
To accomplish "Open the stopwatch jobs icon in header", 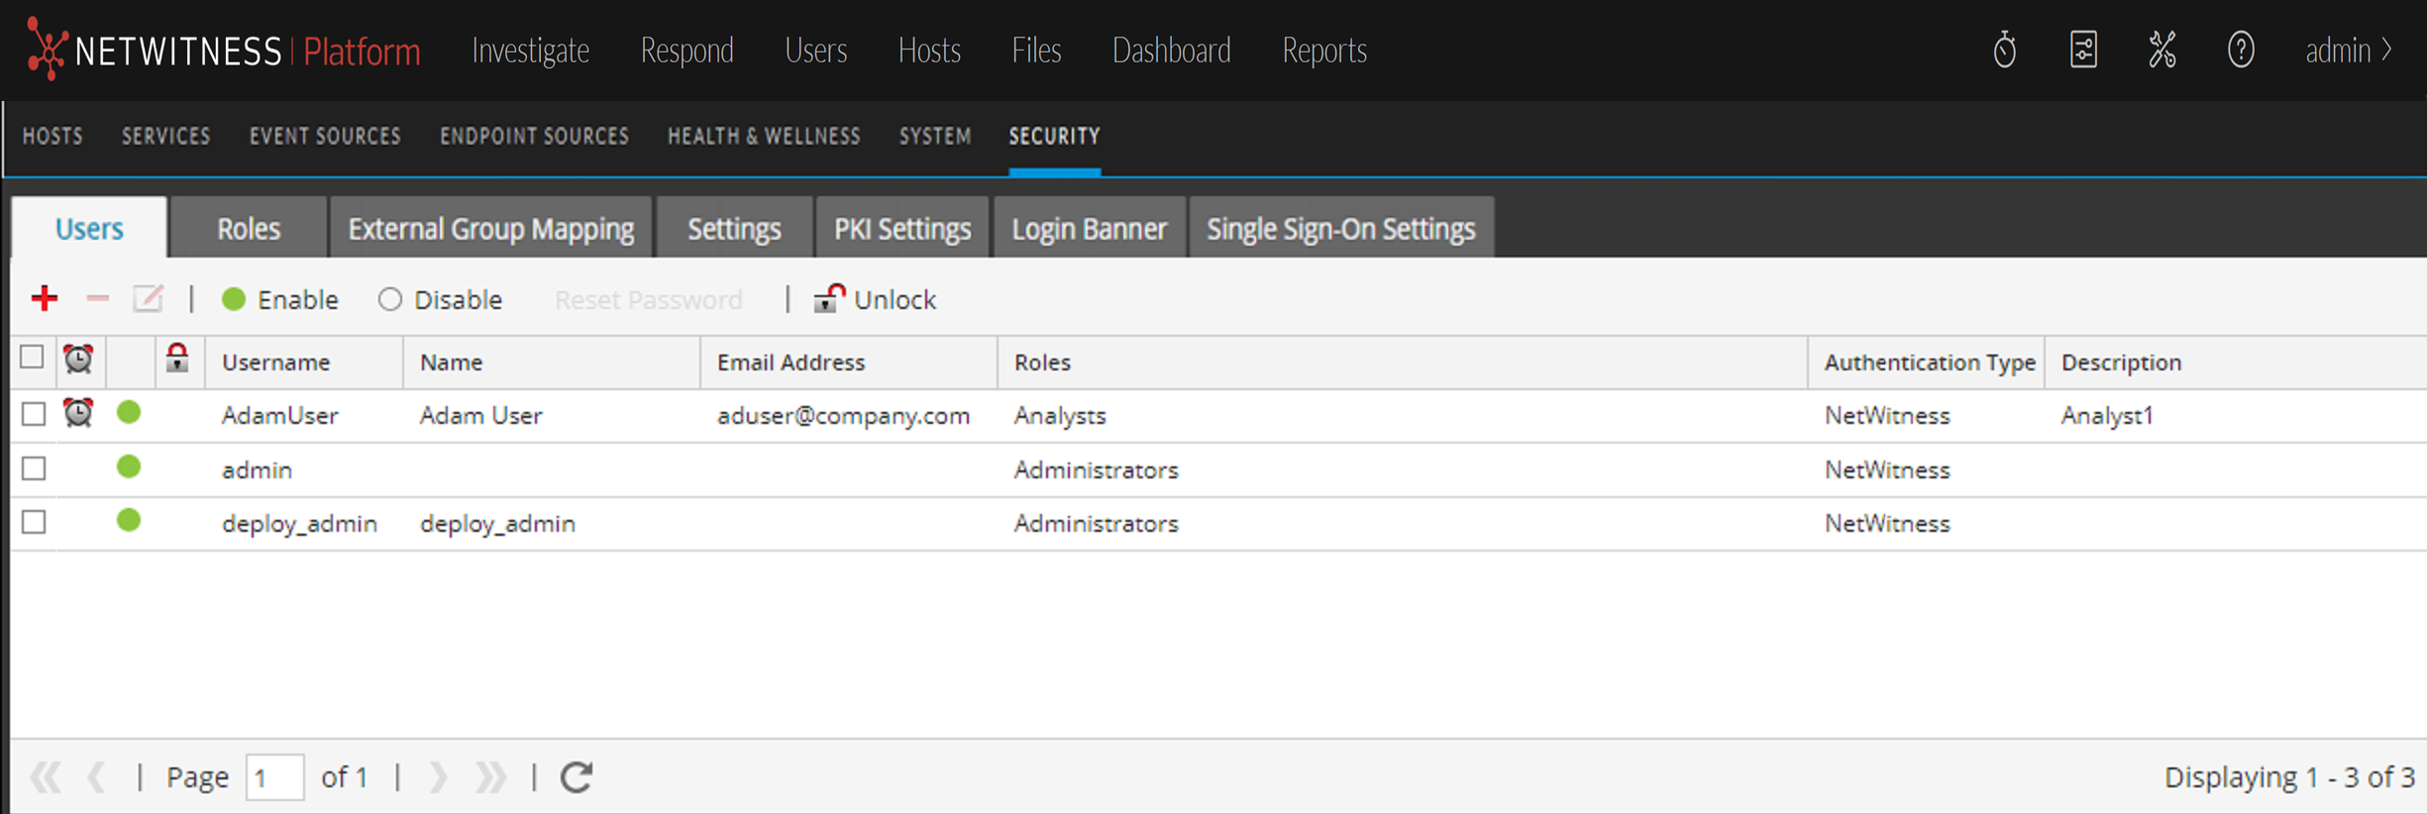I will tap(2004, 50).
